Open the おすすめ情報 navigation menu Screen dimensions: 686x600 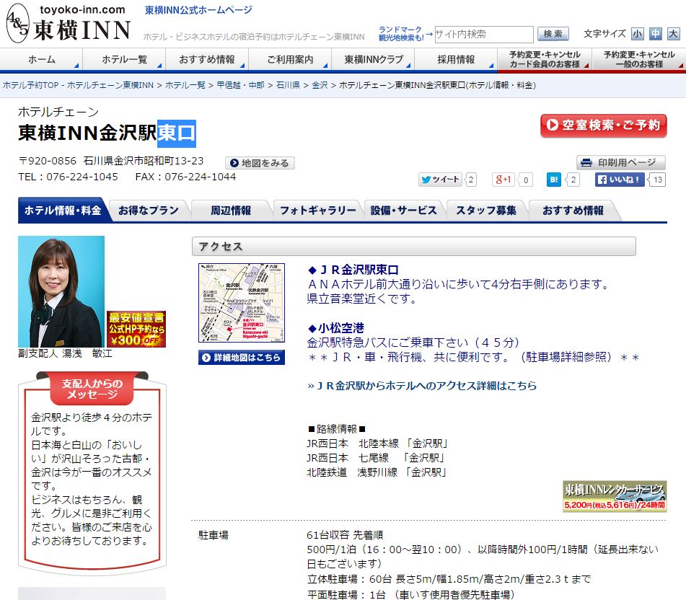pyautogui.click(x=207, y=59)
